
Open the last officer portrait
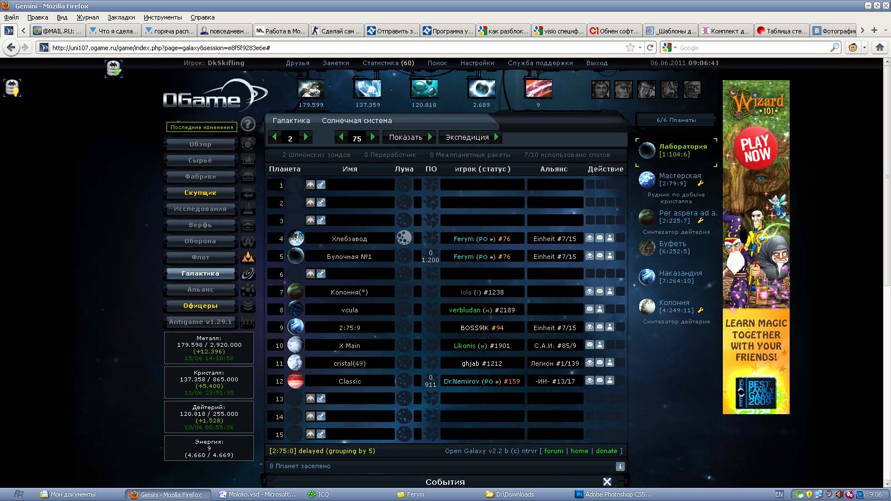pyautogui.click(x=692, y=90)
